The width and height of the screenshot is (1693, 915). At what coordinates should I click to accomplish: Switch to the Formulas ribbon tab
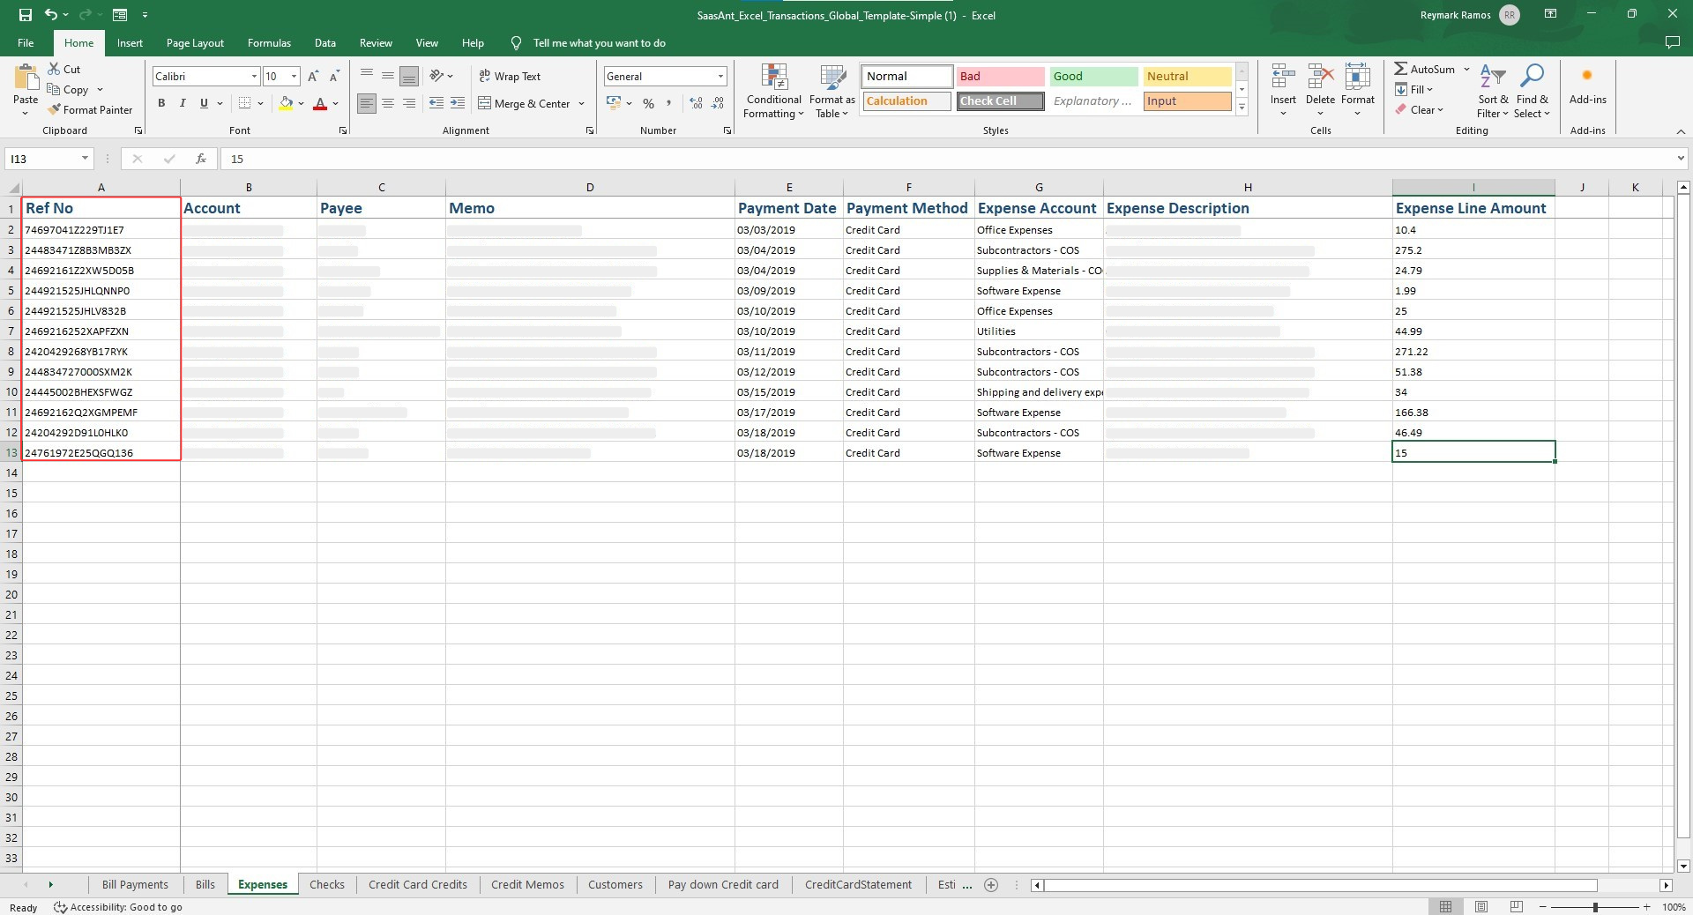tap(269, 43)
